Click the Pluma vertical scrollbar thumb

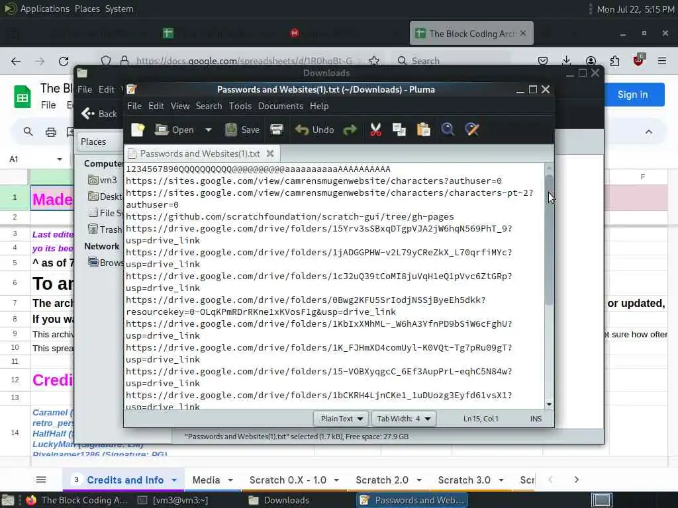point(549,239)
